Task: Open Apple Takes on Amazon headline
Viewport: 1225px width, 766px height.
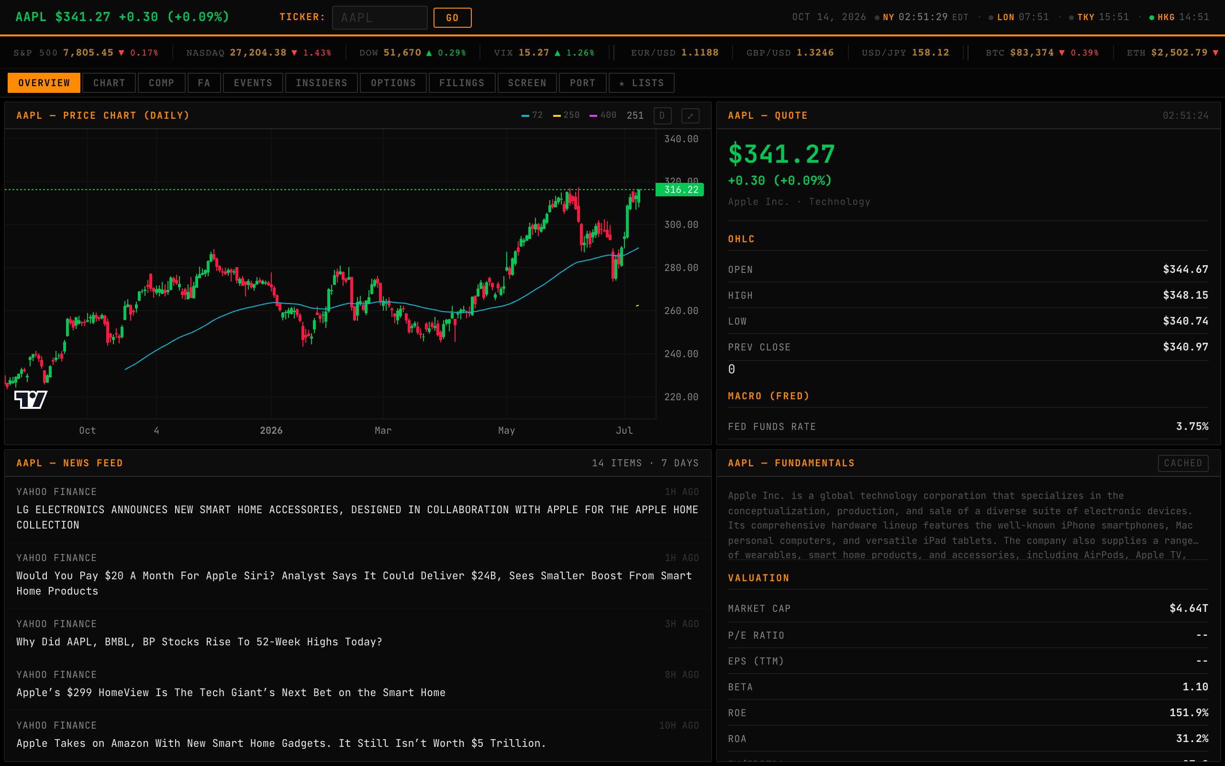Action: tap(281, 743)
